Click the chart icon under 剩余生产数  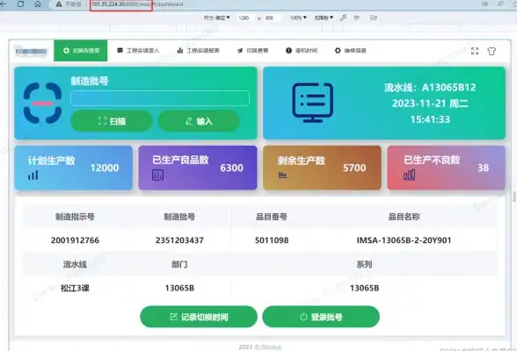[282, 175]
